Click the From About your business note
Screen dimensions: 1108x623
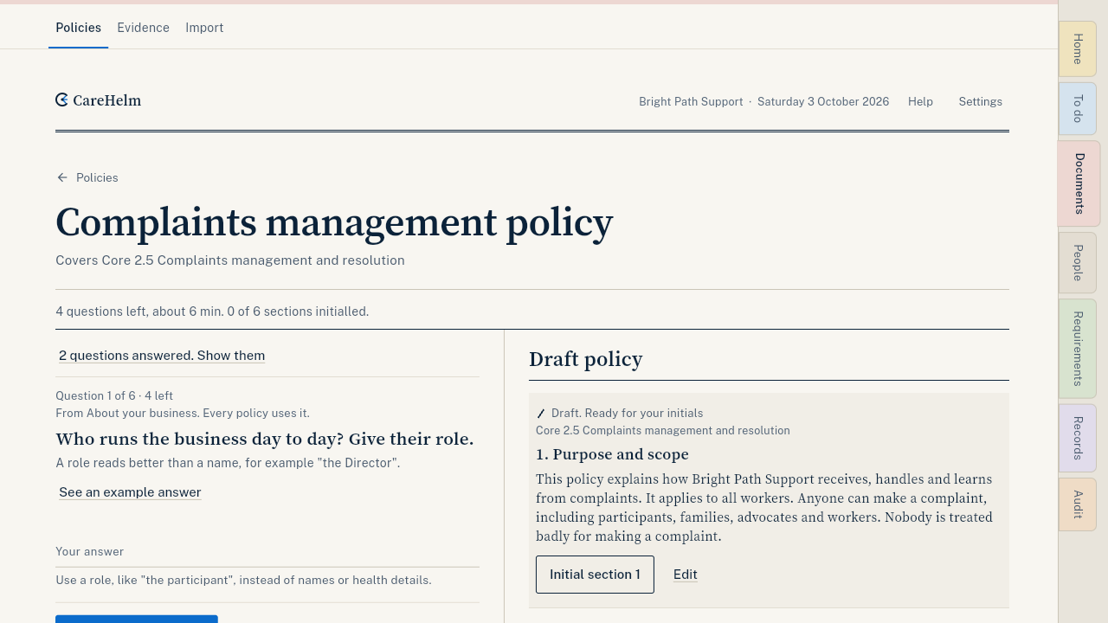(183, 414)
